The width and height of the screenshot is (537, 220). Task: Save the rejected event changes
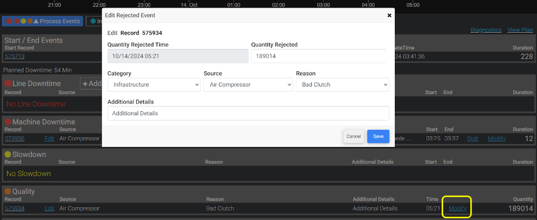pos(378,136)
